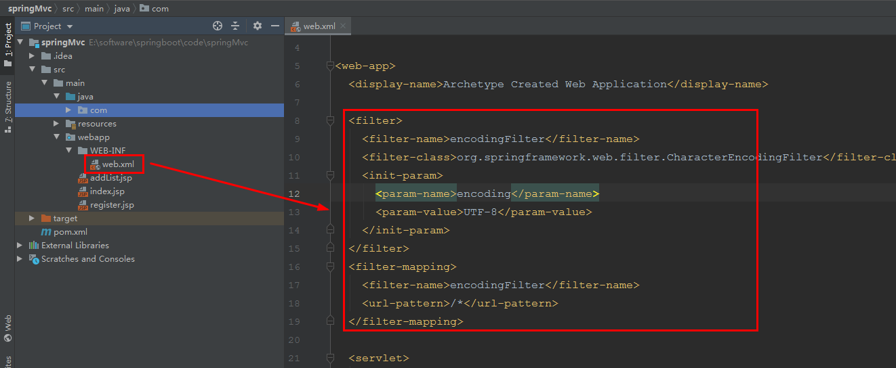Expand External Libraries node
This screenshot has width=896, height=368.
coord(20,246)
